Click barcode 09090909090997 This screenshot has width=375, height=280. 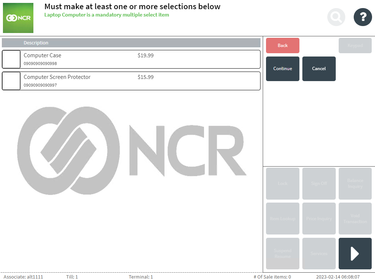coord(40,85)
